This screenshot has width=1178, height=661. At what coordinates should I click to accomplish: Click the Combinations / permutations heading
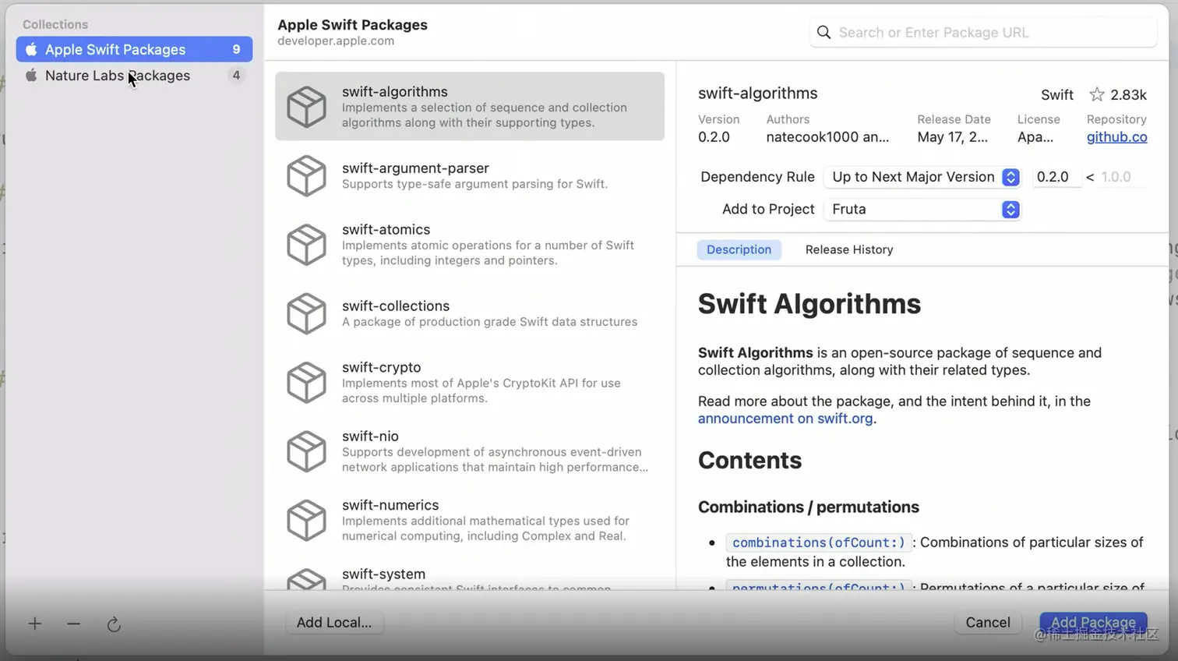coord(808,507)
